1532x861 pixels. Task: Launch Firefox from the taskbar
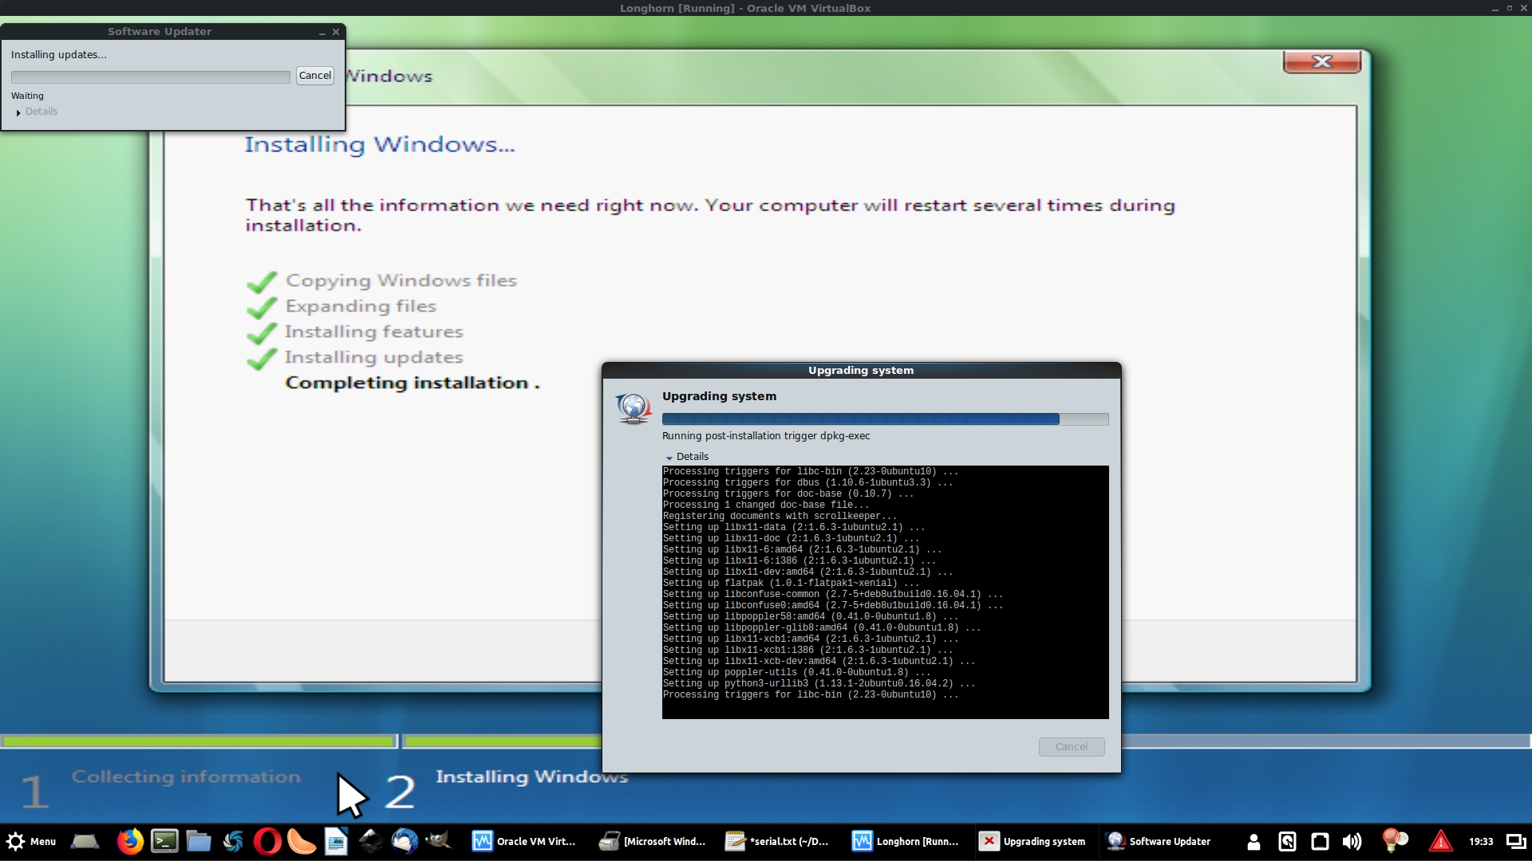130,841
